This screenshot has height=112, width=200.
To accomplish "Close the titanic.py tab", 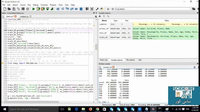I will (x=15, y=16).
